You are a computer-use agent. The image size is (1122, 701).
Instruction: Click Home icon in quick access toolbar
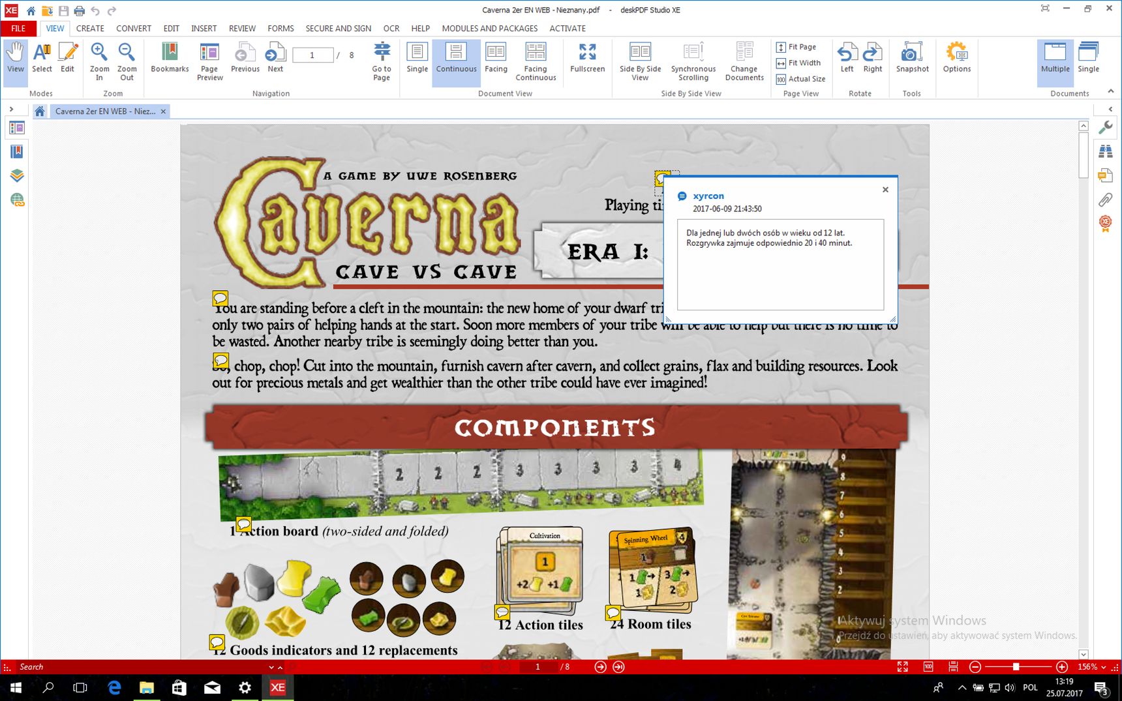click(31, 10)
